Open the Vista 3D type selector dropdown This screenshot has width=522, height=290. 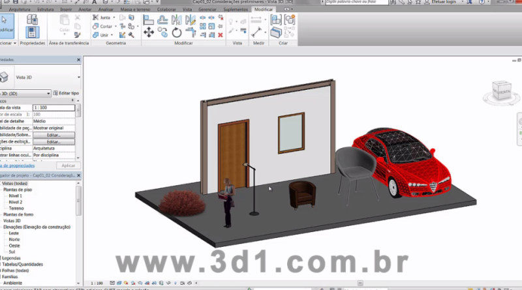pos(78,77)
